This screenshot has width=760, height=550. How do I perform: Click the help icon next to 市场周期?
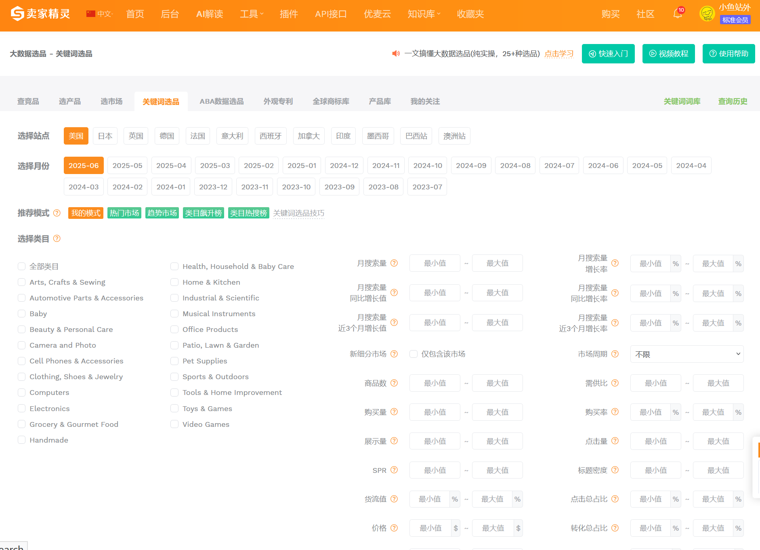pos(615,354)
